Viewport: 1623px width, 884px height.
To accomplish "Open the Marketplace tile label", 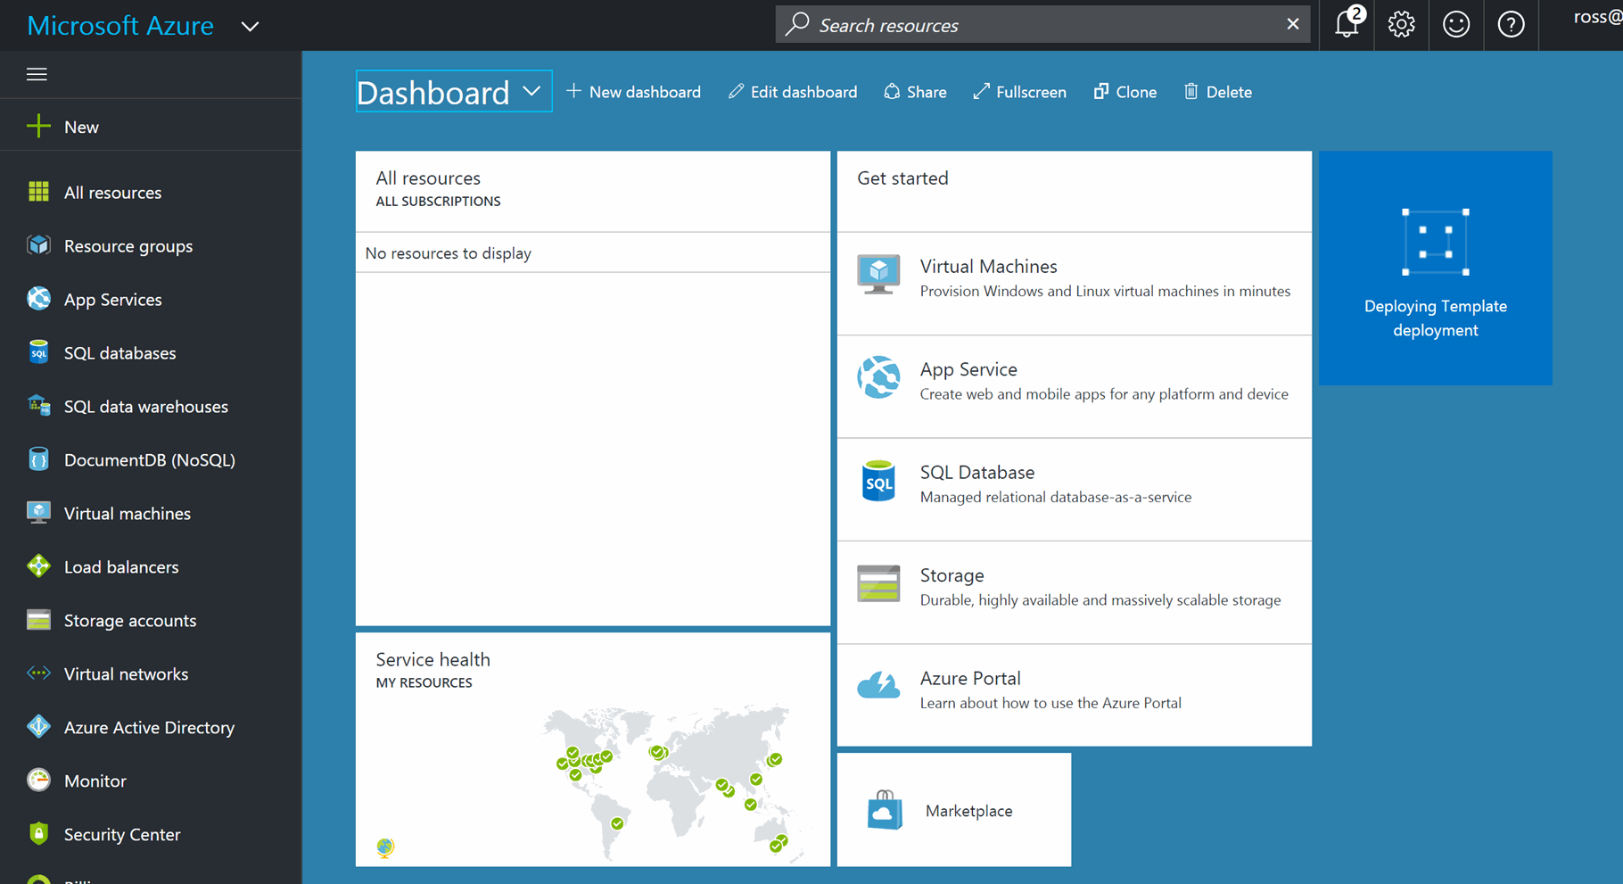I will [x=968, y=811].
